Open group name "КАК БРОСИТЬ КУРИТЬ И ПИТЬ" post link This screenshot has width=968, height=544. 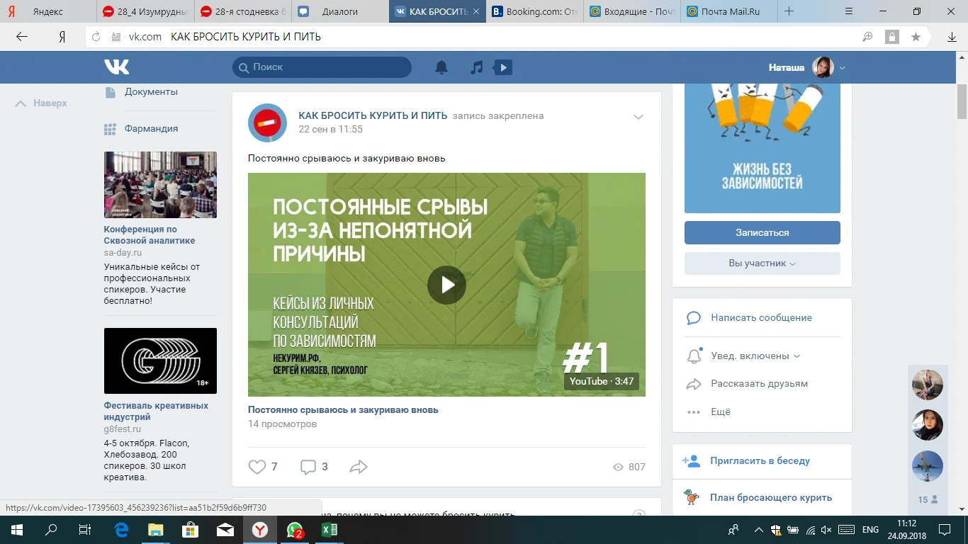tap(373, 115)
